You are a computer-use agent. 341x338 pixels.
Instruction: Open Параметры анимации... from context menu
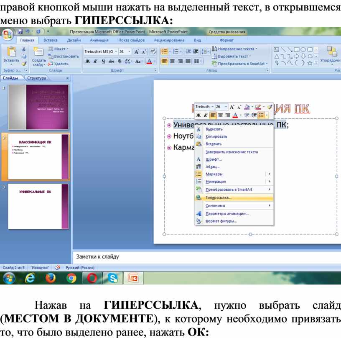tap(234, 214)
